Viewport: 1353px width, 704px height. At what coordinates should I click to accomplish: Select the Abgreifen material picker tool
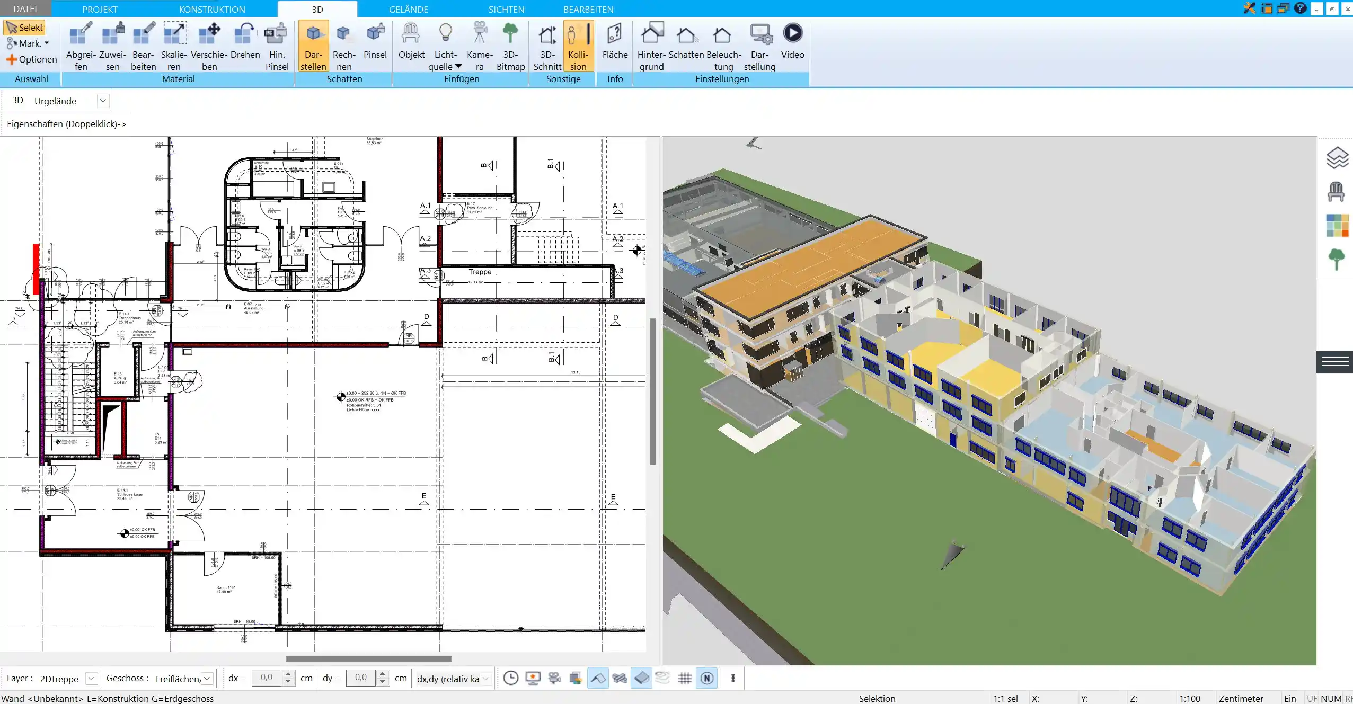pos(81,46)
